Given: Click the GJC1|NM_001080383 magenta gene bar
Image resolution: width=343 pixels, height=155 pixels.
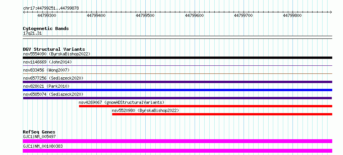Looking at the screenshot, I should [177, 151].
